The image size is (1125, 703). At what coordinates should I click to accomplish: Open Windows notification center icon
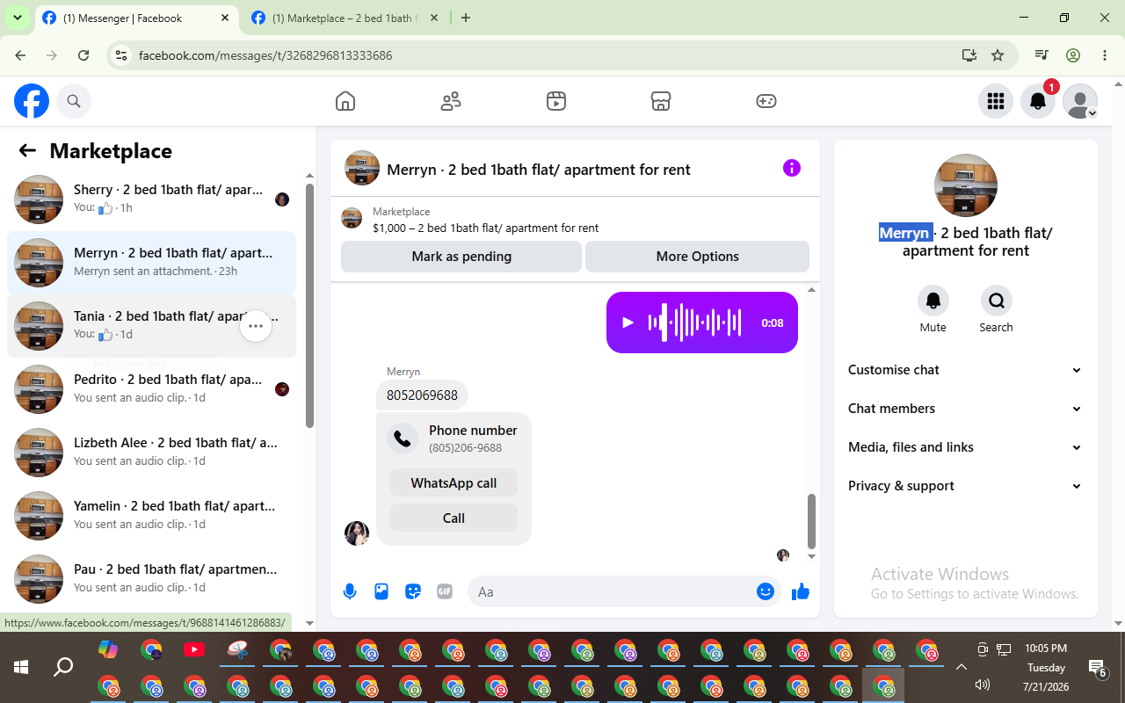1097,669
